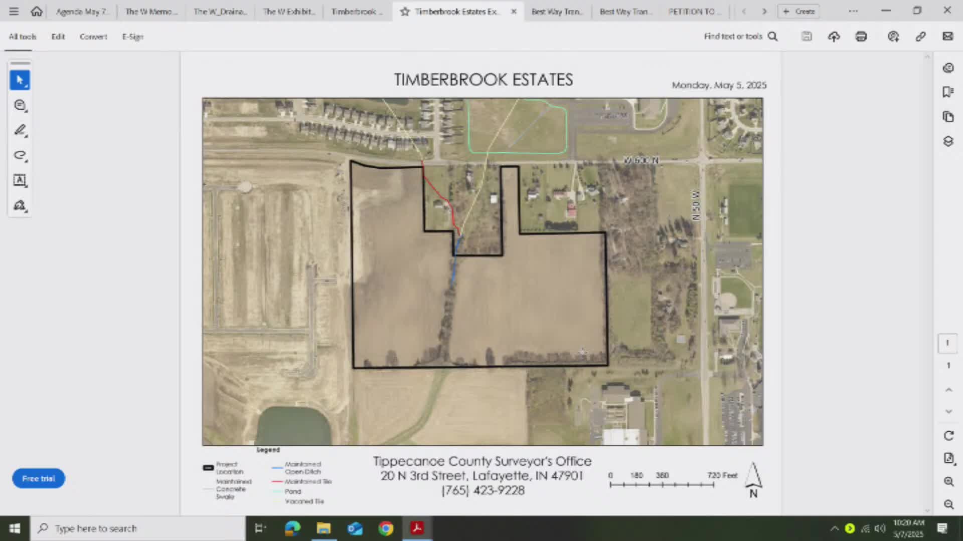Open the hamburger menu
963x541 pixels.
pyautogui.click(x=14, y=11)
